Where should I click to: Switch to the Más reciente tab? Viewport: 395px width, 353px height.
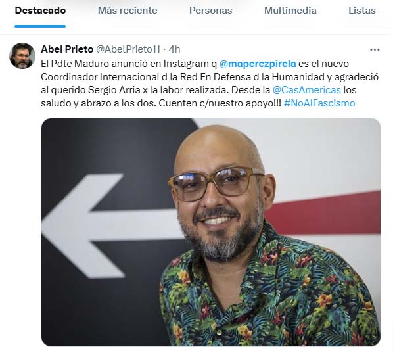pos(128,11)
